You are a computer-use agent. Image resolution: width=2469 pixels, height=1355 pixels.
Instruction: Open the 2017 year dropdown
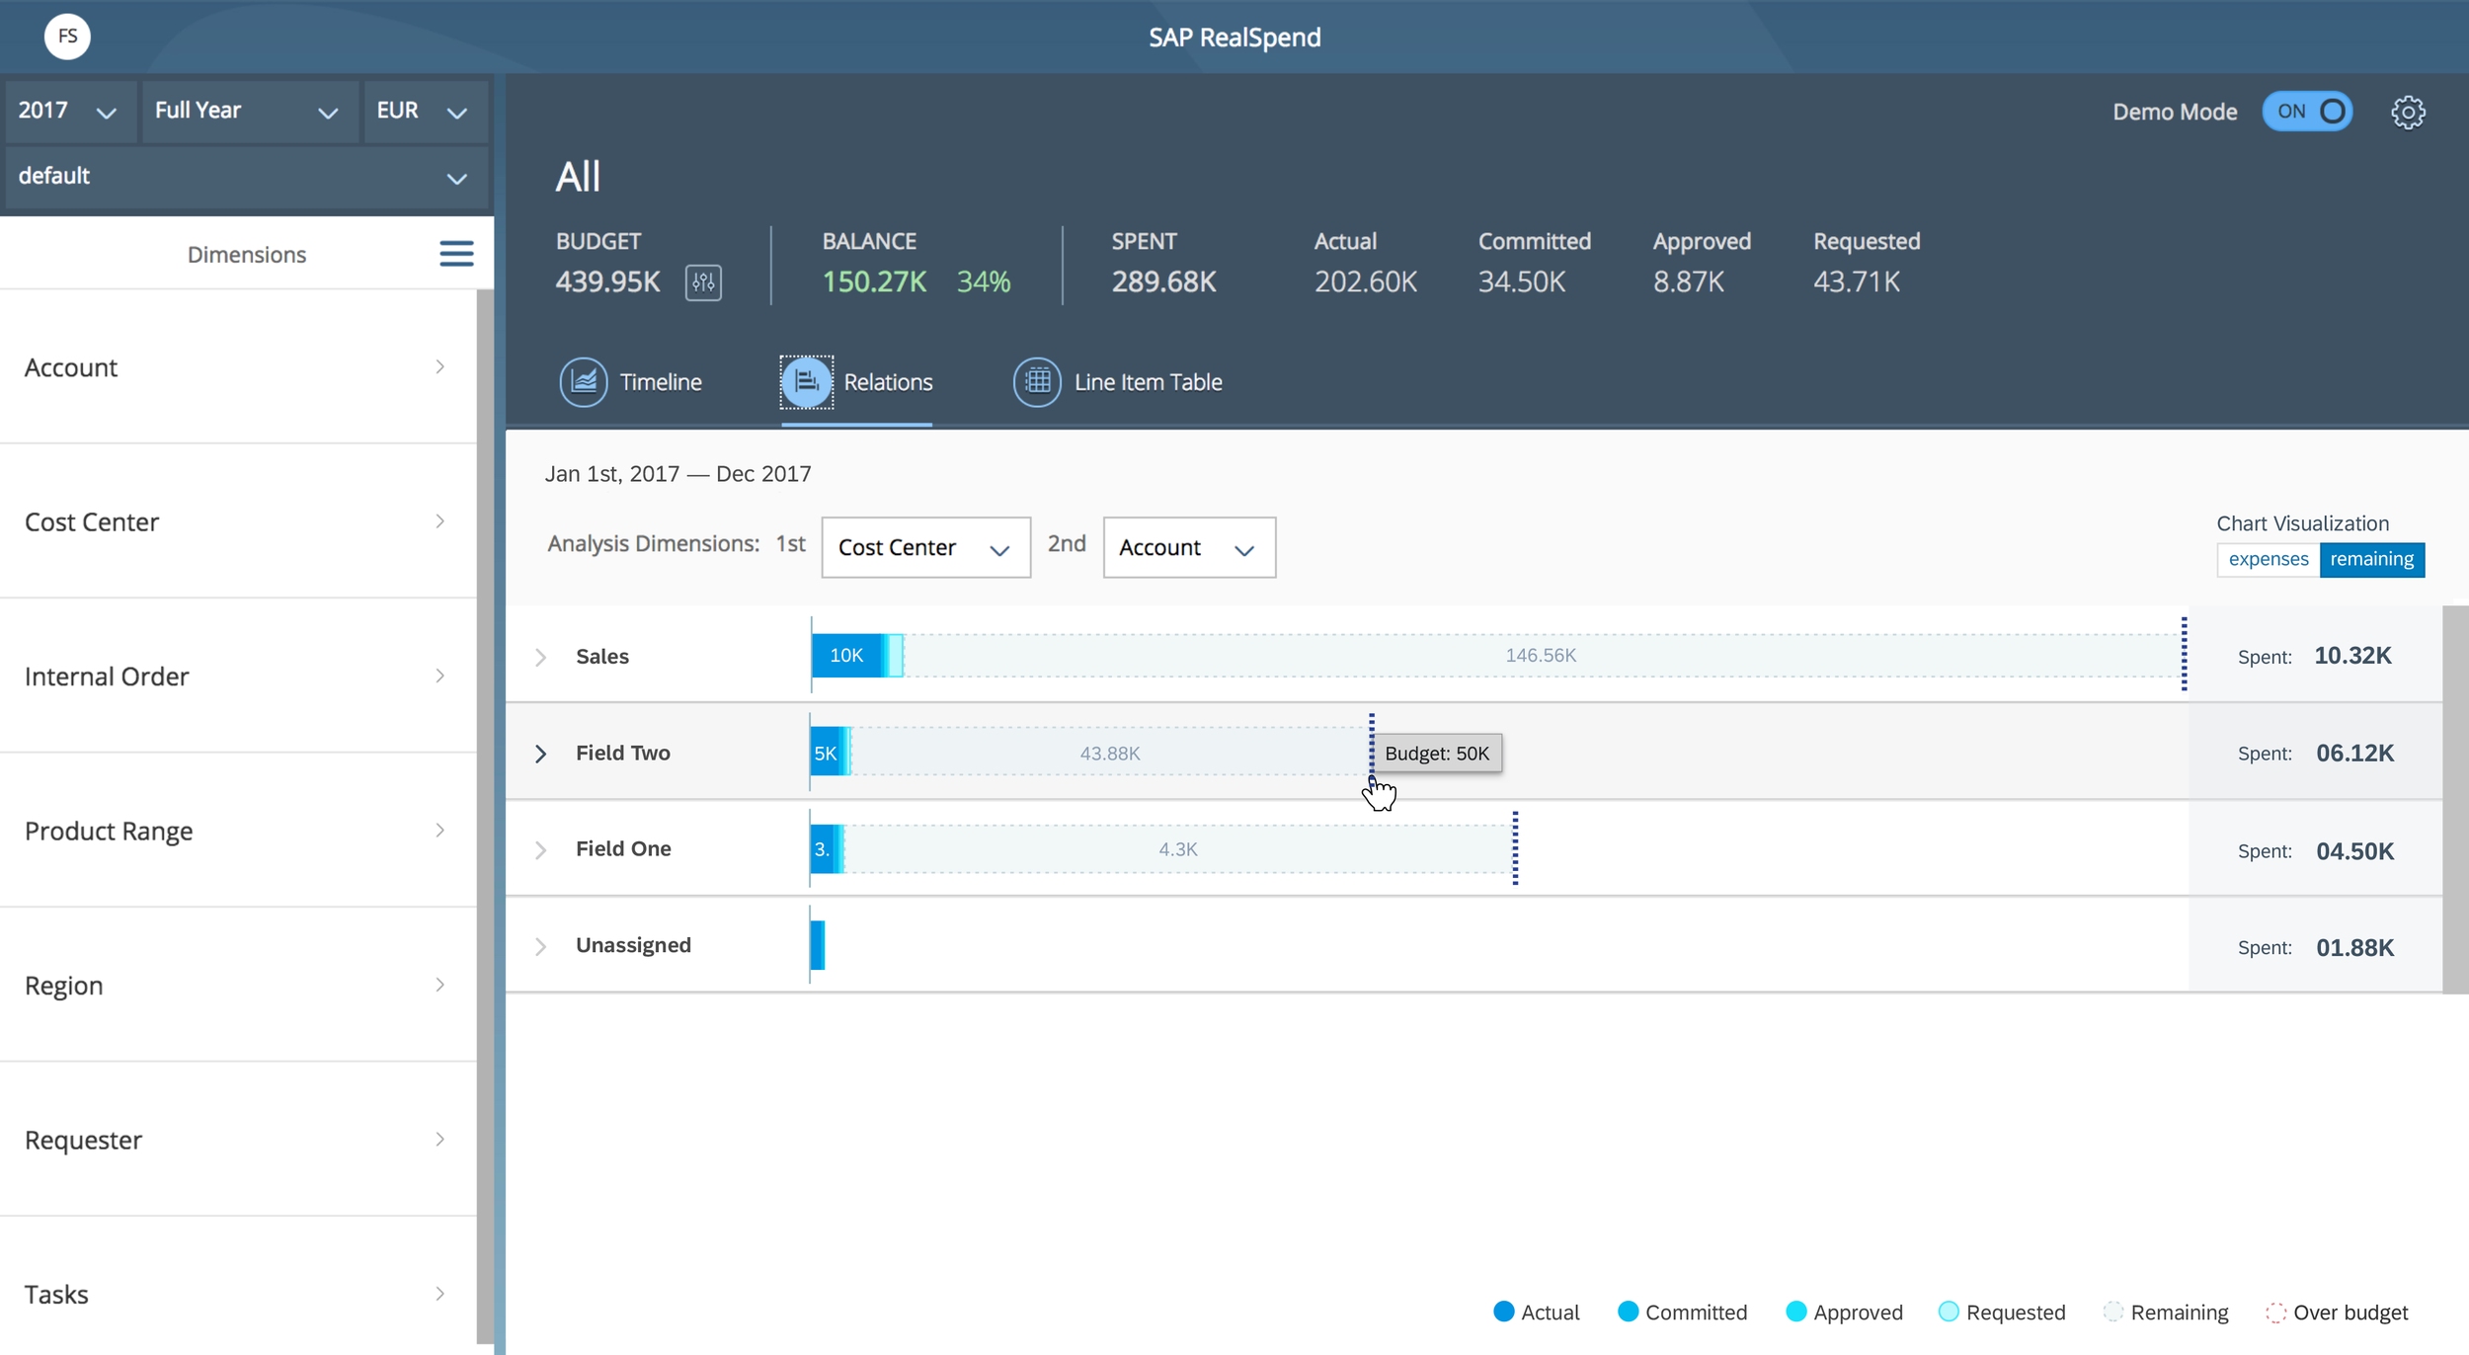[x=69, y=111]
